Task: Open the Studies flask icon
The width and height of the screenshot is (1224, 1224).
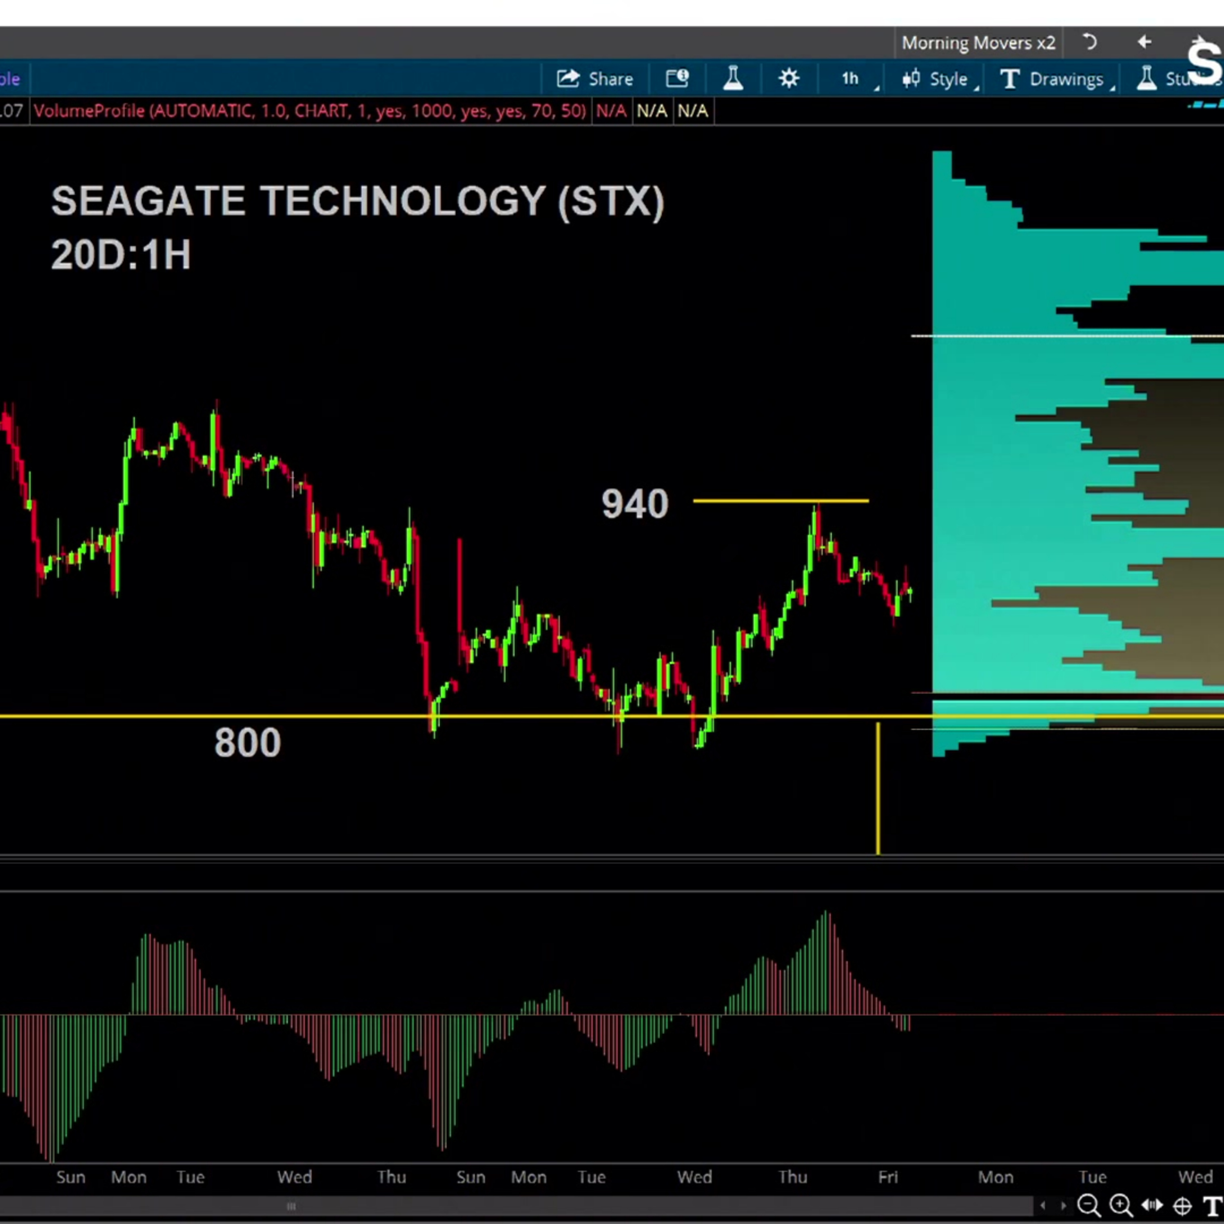Action: (1146, 79)
